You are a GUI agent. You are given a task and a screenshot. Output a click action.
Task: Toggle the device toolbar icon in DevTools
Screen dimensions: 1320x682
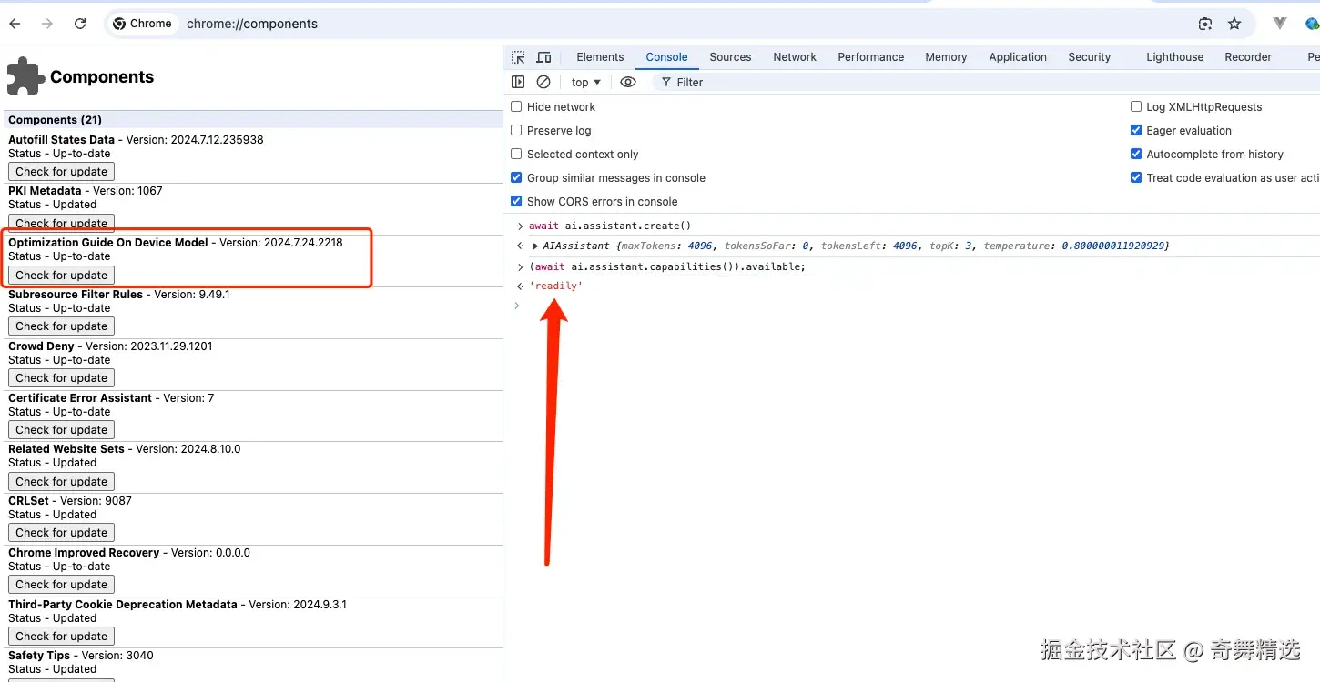tap(543, 56)
